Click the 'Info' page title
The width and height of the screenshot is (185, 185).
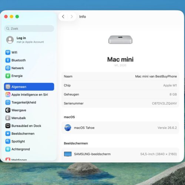[83, 17]
